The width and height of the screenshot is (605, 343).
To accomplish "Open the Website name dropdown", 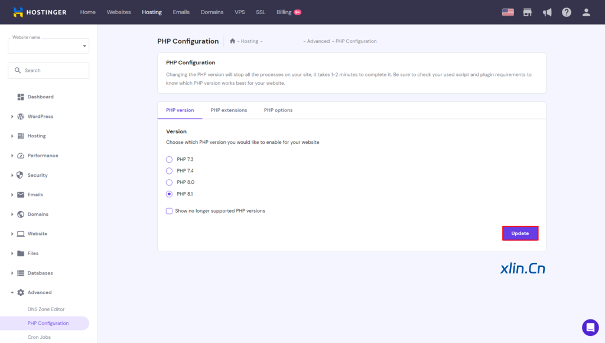I will pyautogui.click(x=48, y=46).
